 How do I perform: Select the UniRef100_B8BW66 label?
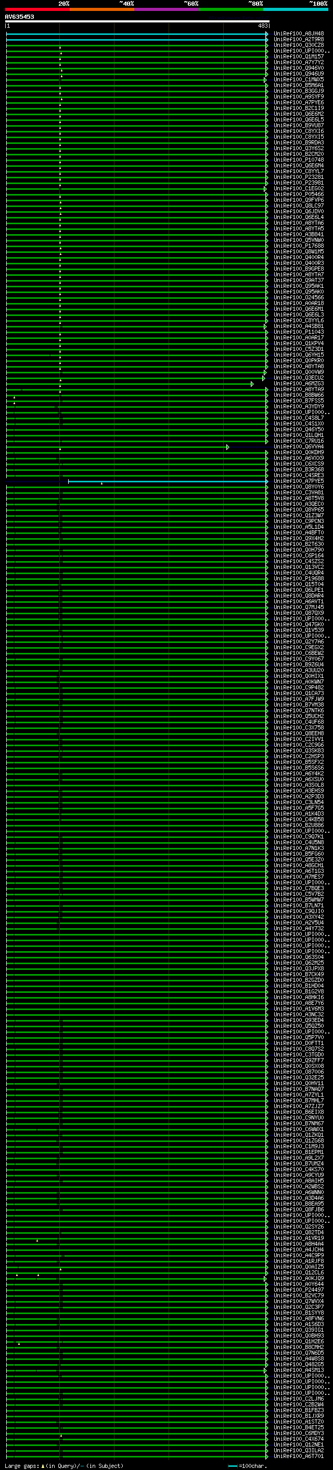click(298, 395)
